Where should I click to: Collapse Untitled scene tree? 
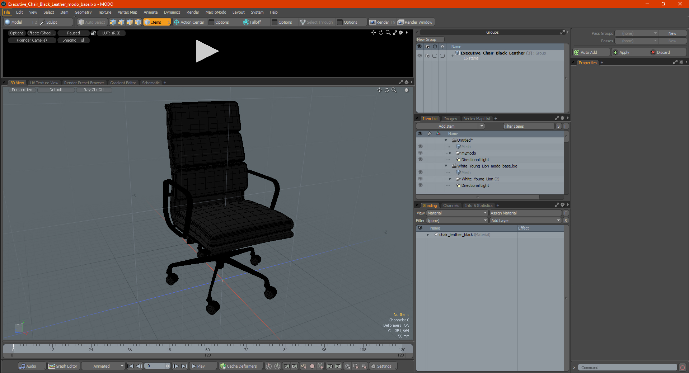point(446,140)
